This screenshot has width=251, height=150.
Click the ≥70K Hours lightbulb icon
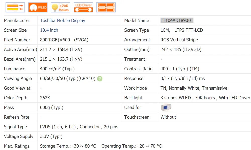[x=60, y=7]
